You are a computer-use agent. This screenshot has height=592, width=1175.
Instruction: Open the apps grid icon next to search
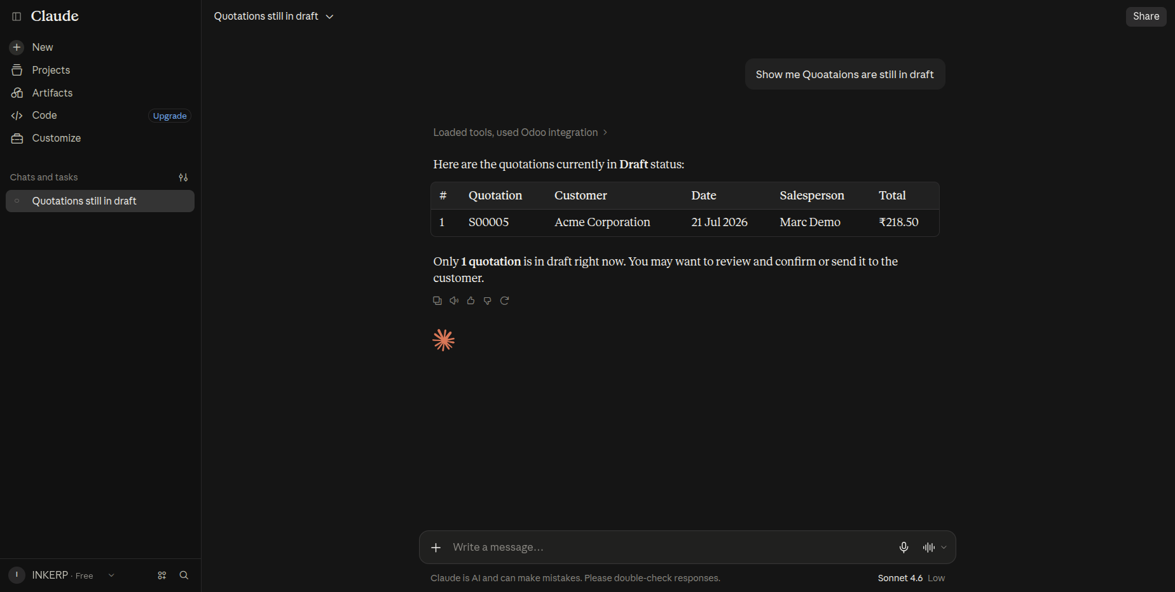click(x=162, y=575)
